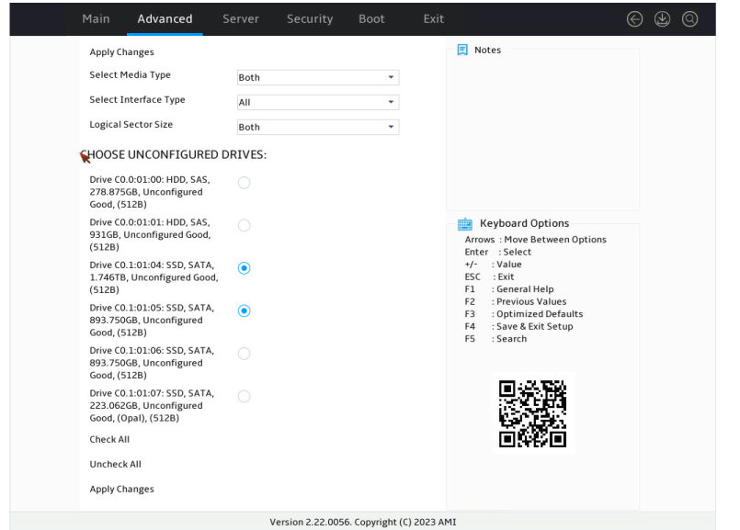This screenshot has width=740, height=530.
Task: Click the Keyboard Options title
Action: 524,223
